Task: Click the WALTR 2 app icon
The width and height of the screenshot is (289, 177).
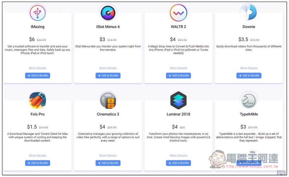Action: (178, 13)
